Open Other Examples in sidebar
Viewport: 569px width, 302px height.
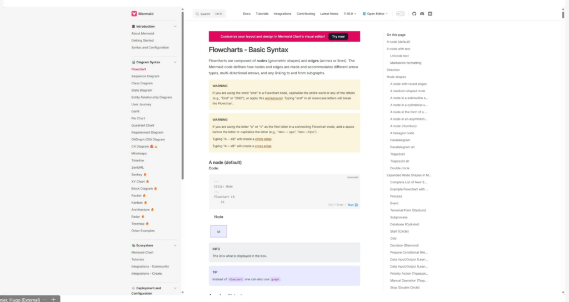[x=143, y=231]
